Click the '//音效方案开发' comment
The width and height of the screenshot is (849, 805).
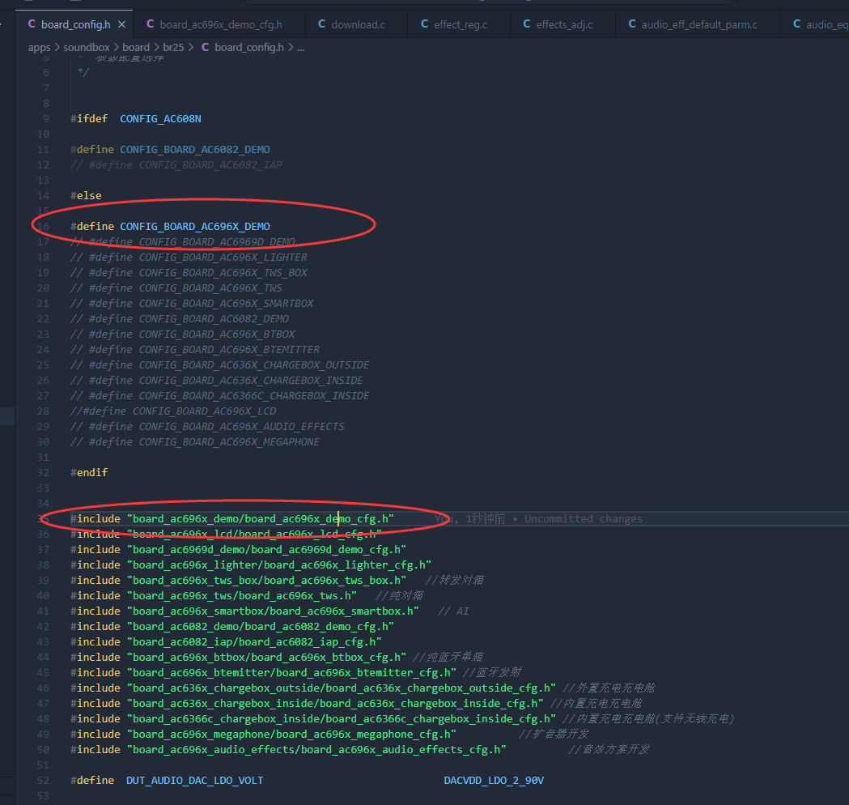click(609, 750)
